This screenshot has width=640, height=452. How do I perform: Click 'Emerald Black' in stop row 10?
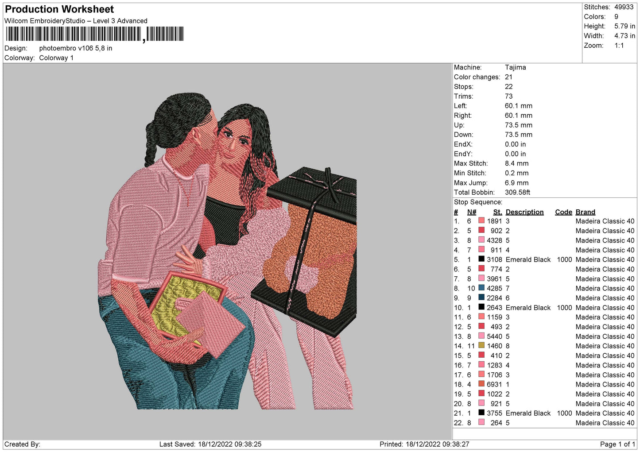pyautogui.click(x=528, y=308)
